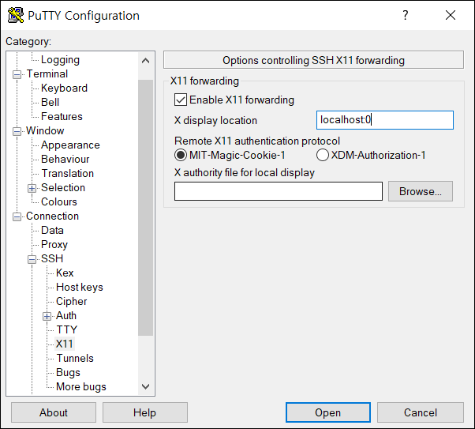Open the Help button

pos(145,412)
